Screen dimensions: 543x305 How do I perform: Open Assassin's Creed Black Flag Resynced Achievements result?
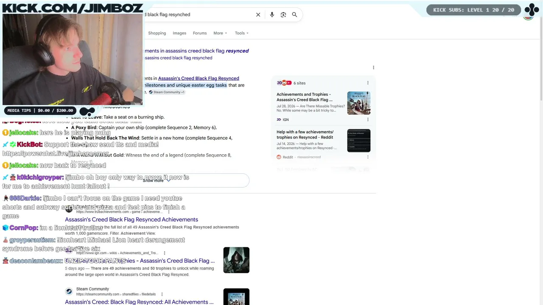(132, 219)
